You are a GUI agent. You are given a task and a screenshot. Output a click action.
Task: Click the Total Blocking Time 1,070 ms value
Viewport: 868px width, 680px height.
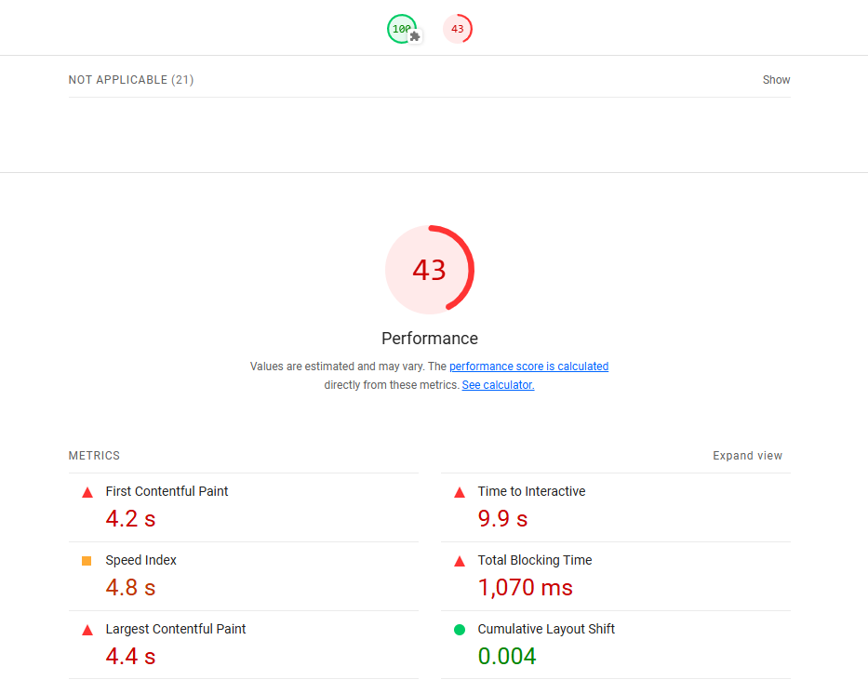pyautogui.click(x=525, y=587)
